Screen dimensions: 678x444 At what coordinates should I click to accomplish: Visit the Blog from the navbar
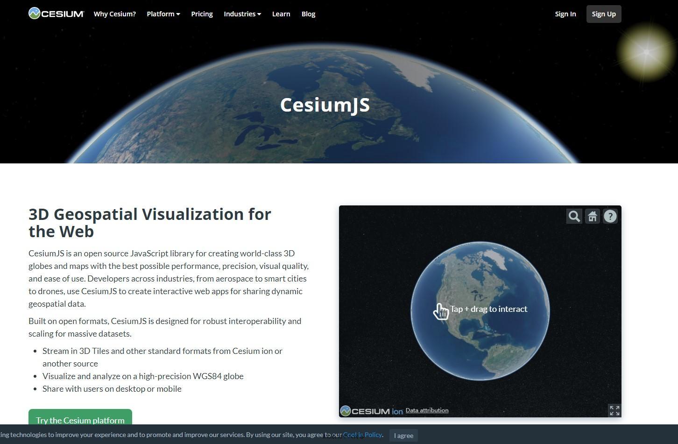coord(308,14)
